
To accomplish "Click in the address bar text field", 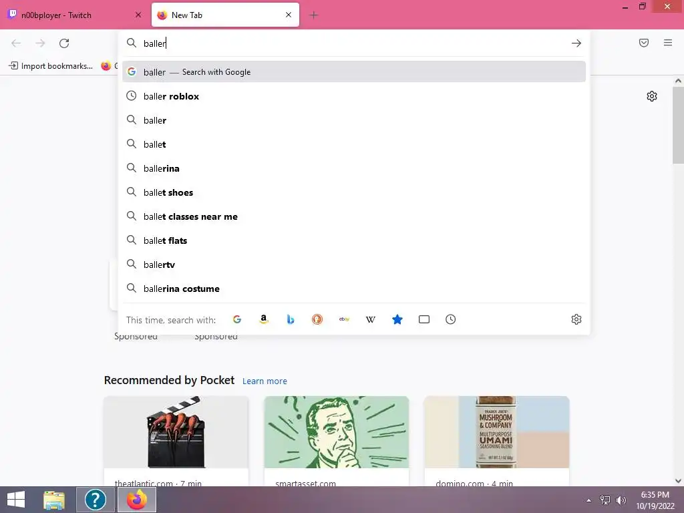I will pyautogui.click(x=353, y=43).
